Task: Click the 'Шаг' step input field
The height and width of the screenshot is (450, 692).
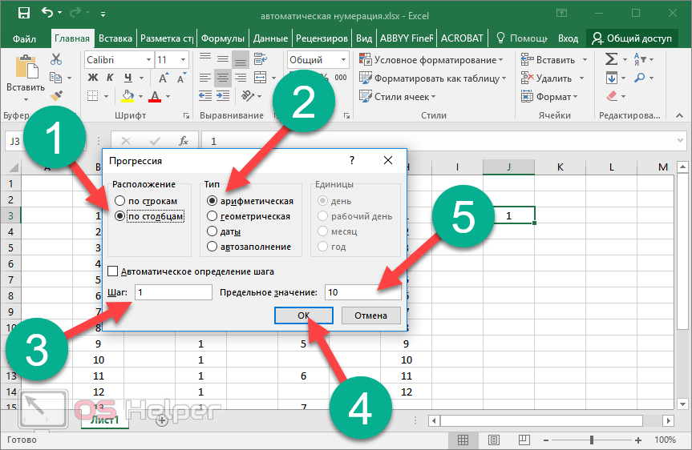Action: pos(173,292)
